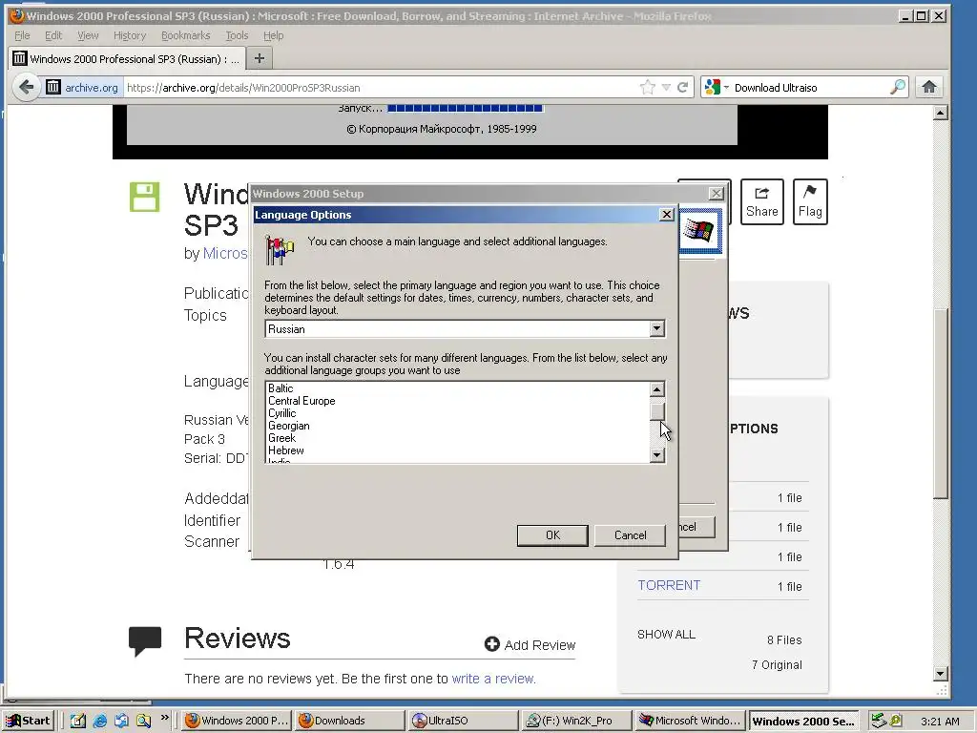977x733 pixels.
Task: Select Hebrew in the language groups list
Action: pyautogui.click(x=286, y=450)
